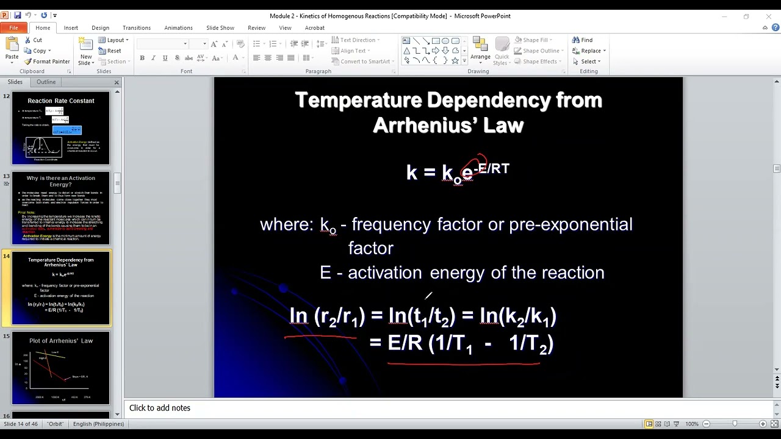Viewport: 781px width, 439px height.
Task: Reset the slide layout with Reset
Action: (x=110, y=51)
